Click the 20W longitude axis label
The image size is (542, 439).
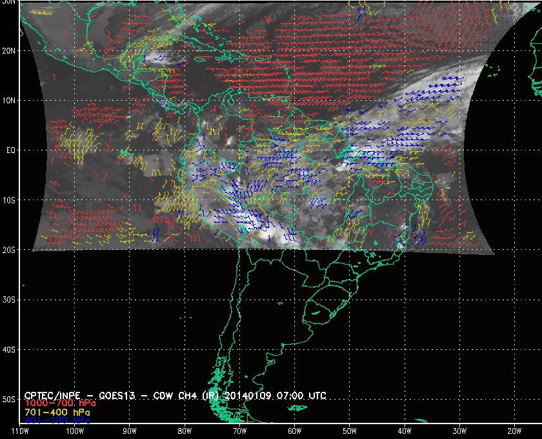pyautogui.click(x=514, y=431)
